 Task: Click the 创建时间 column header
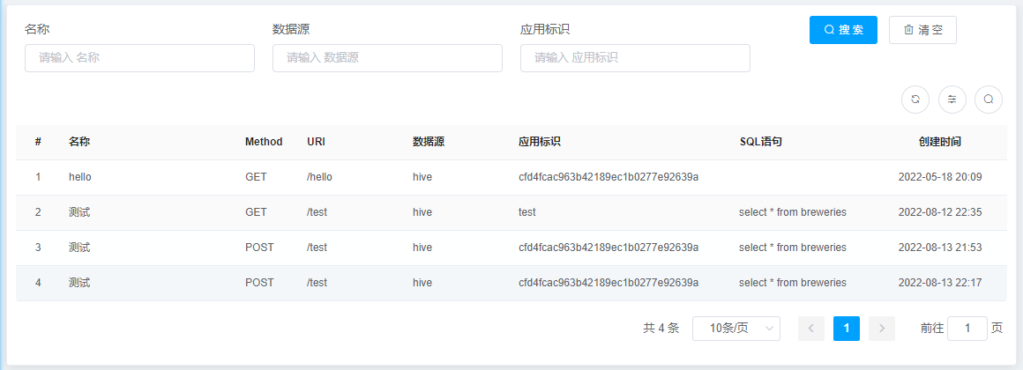tap(939, 142)
